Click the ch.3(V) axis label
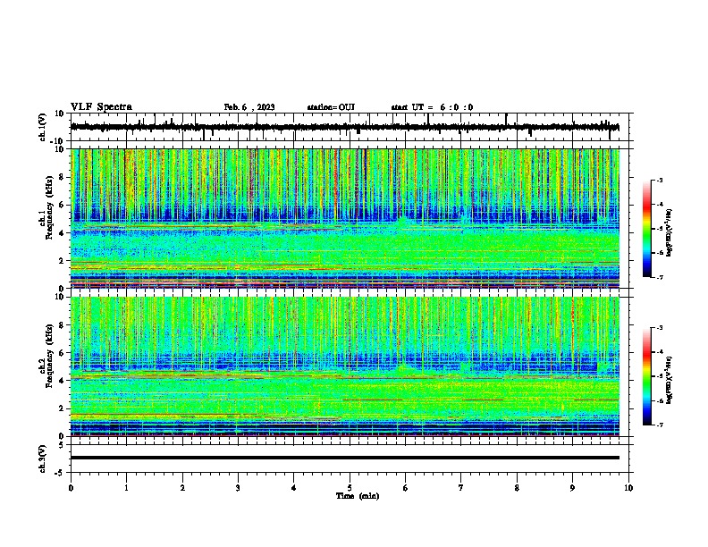 43,459
